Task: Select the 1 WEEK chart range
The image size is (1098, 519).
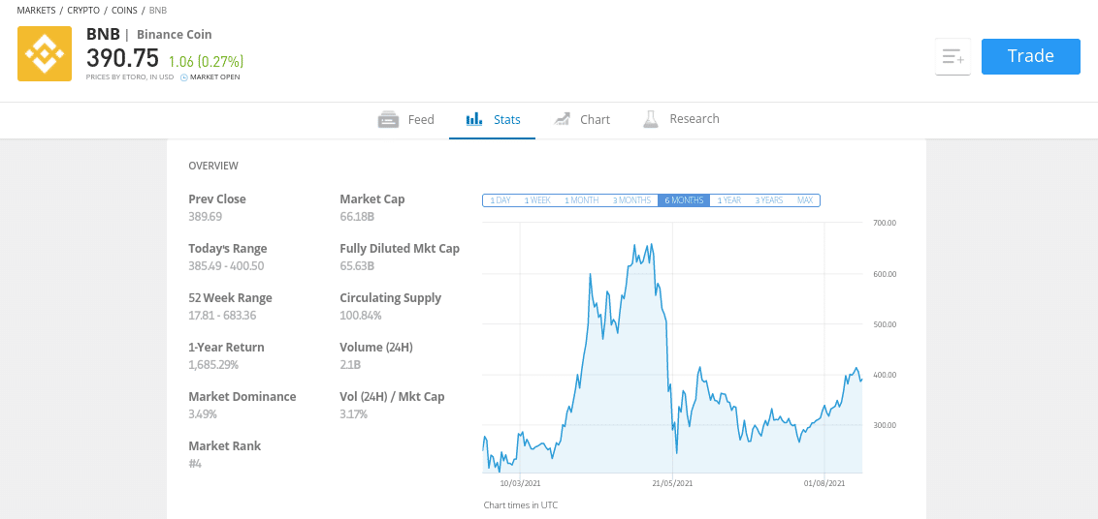Action: click(537, 200)
